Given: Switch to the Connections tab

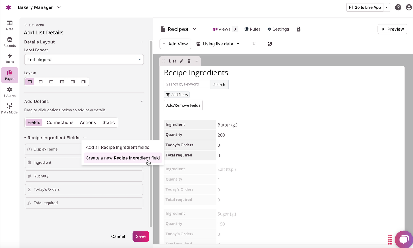Looking at the screenshot, I should (x=60, y=122).
